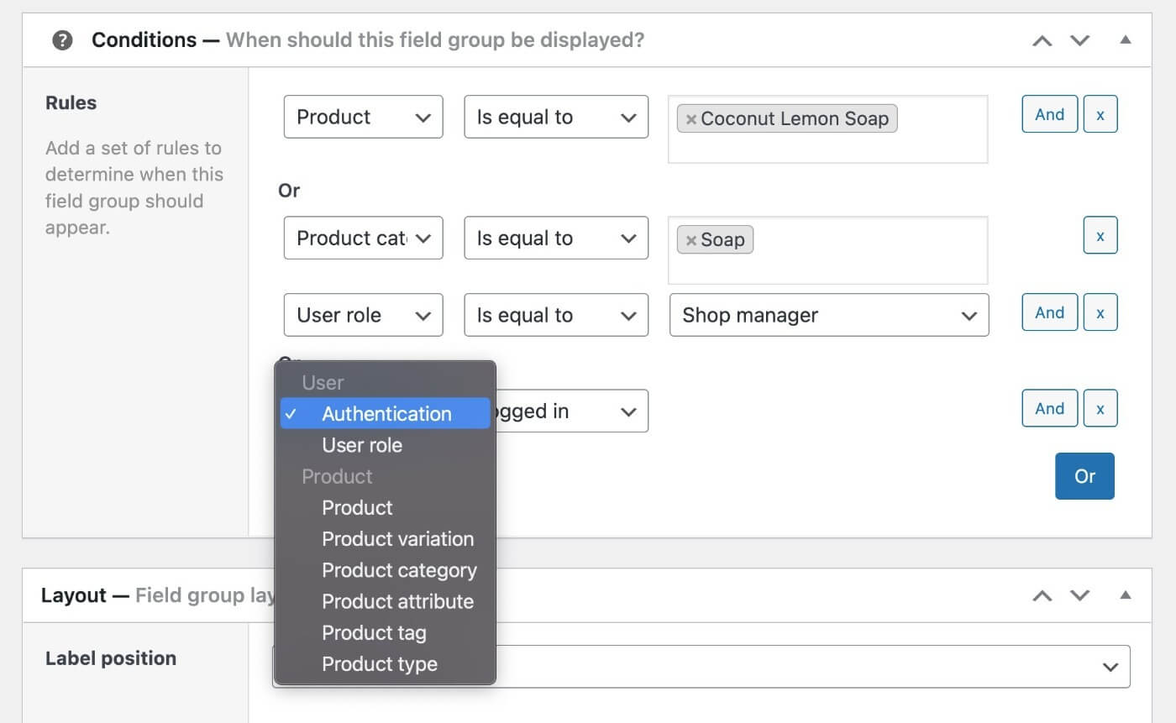Open the Label position dropdown
The height and width of the screenshot is (723, 1176).
click(x=814, y=666)
